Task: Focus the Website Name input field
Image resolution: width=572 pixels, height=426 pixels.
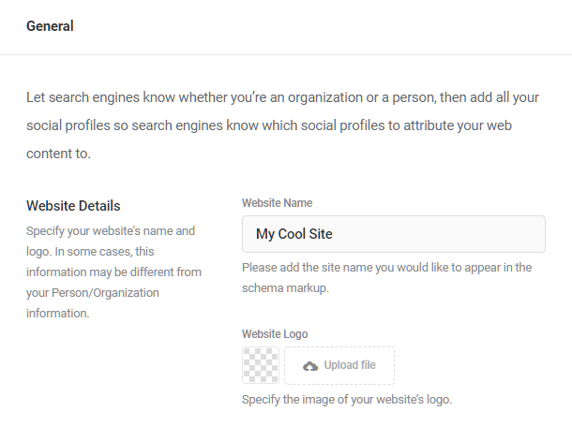Action: 394,234
